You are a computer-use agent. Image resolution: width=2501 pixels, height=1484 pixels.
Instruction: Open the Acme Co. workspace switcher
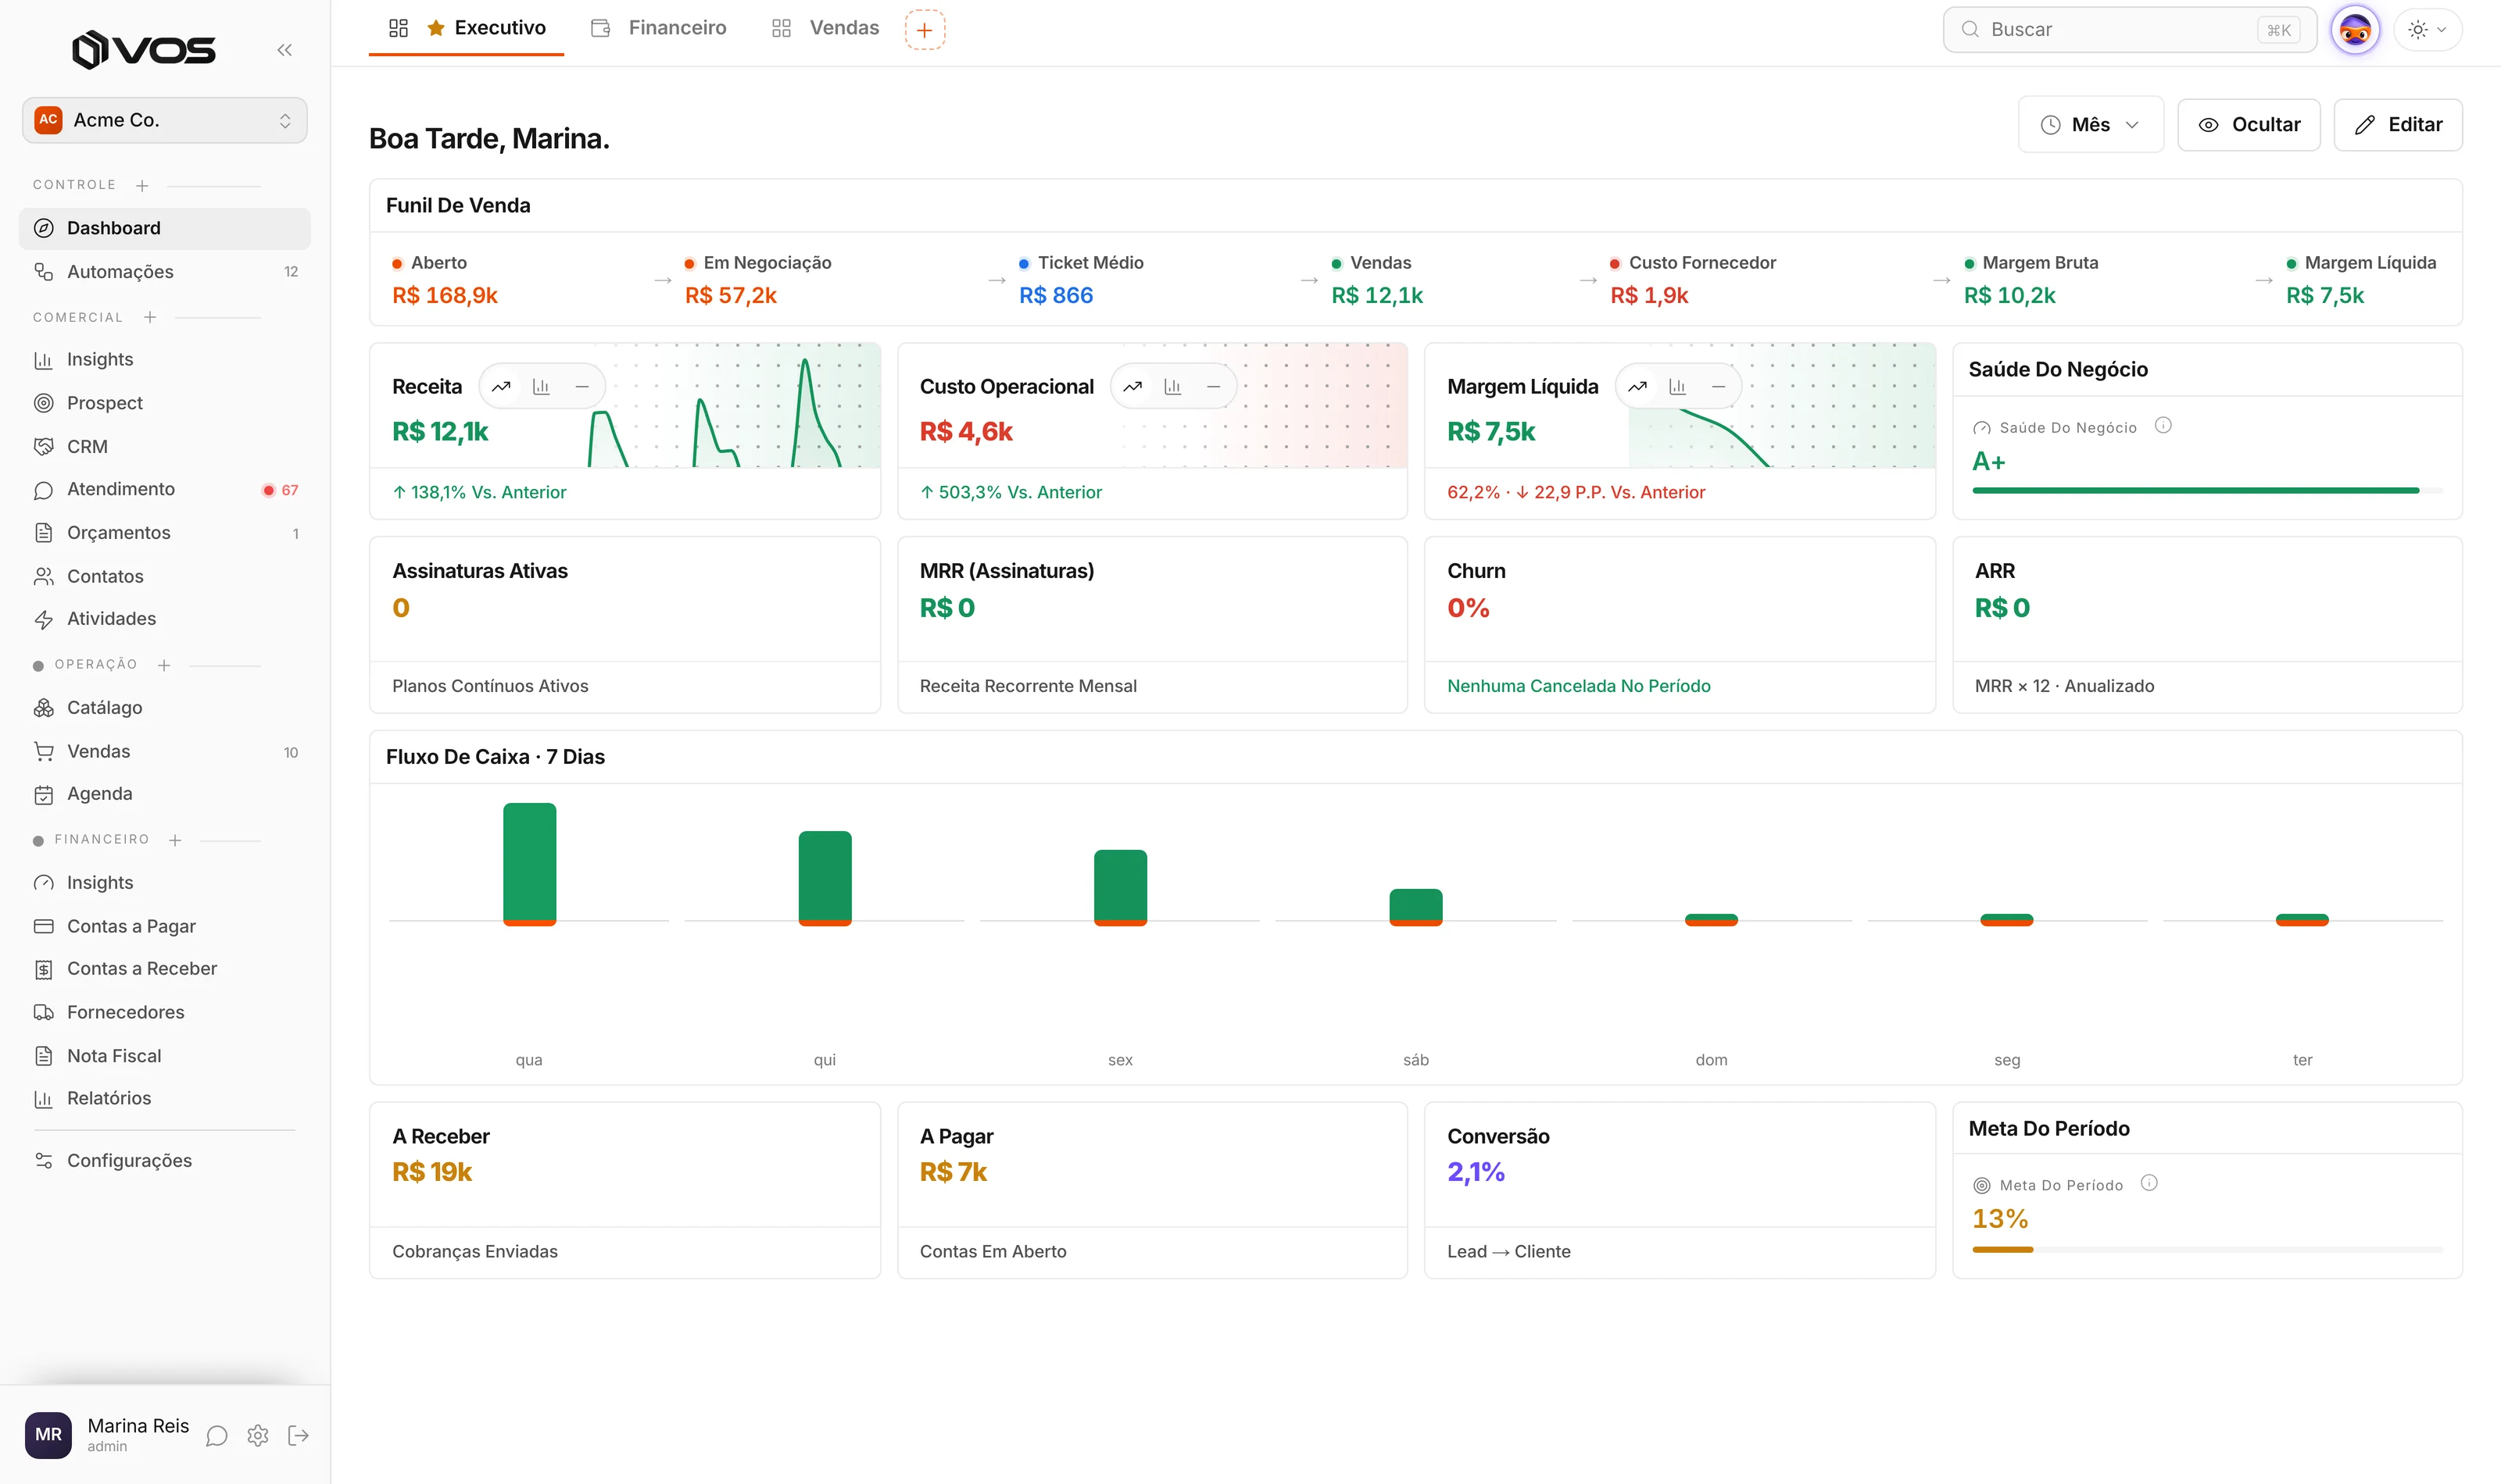pyautogui.click(x=164, y=120)
